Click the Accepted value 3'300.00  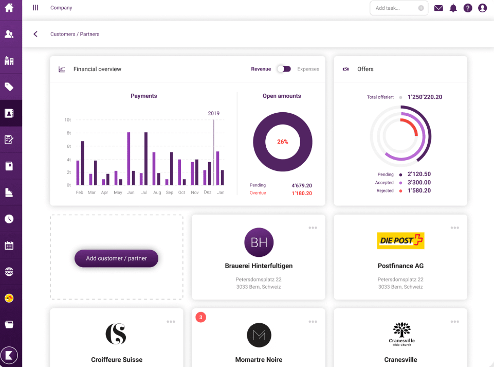419,182
